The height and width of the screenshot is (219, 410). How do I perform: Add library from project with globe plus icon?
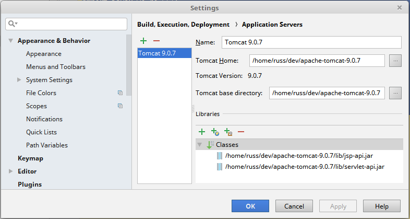click(215, 132)
